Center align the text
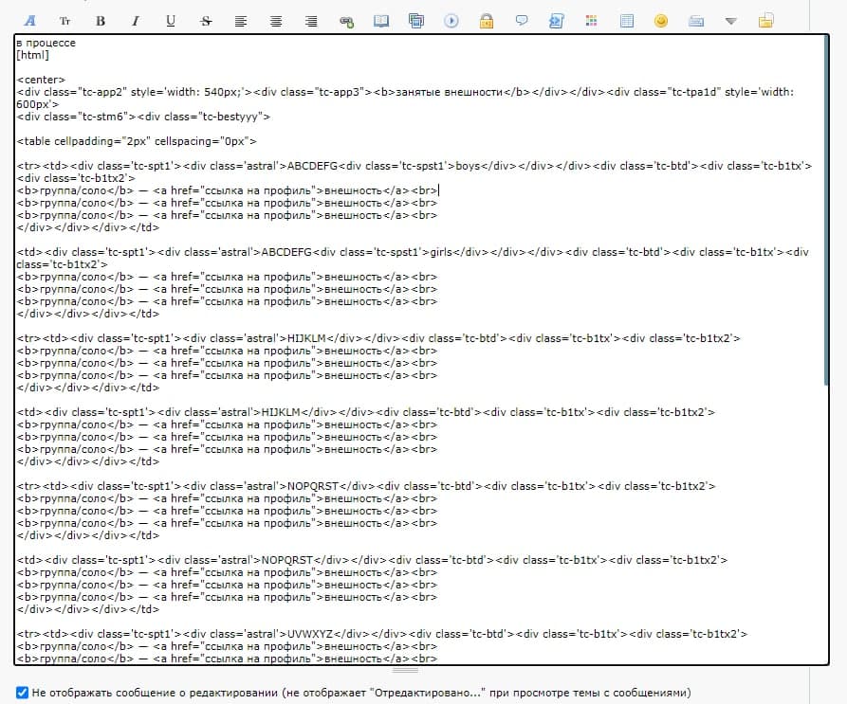The height and width of the screenshot is (704, 847). coord(276,20)
